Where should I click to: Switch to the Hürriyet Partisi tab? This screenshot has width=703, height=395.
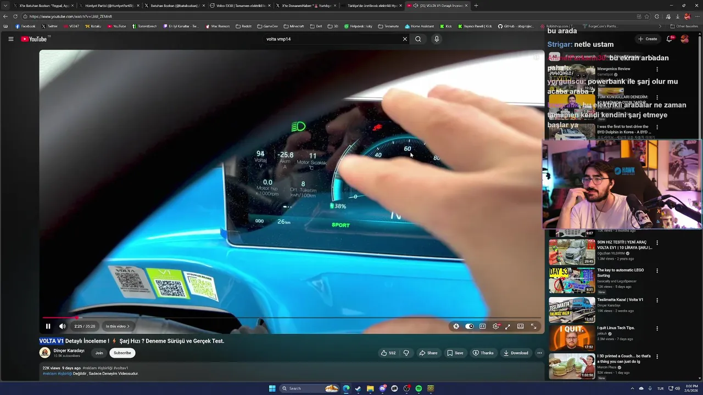pos(109,5)
